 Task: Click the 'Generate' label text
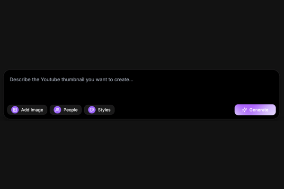(259, 110)
